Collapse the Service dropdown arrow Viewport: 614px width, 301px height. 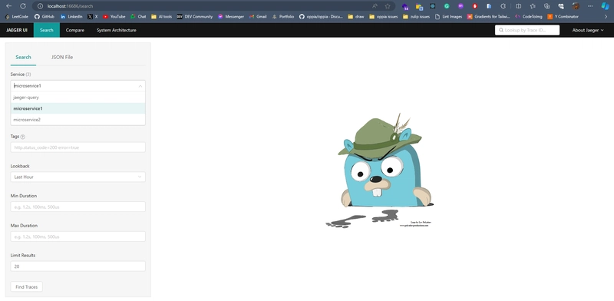tap(140, 86)
